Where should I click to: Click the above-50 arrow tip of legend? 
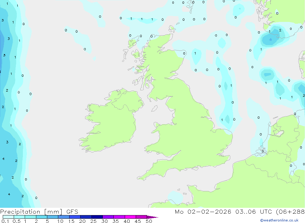pyautogui.click(x=152, y=217)
